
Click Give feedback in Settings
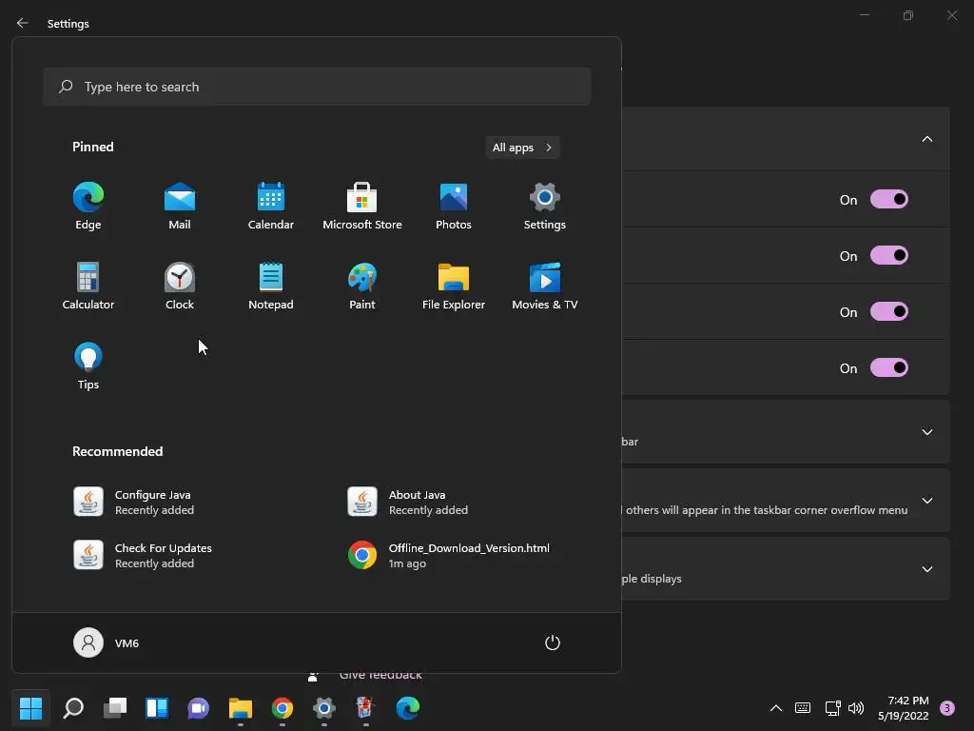(x=380, y=675)
